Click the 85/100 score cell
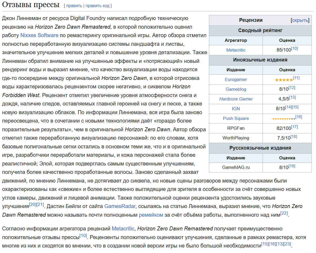316x253 pixels. tap(287, 50)
